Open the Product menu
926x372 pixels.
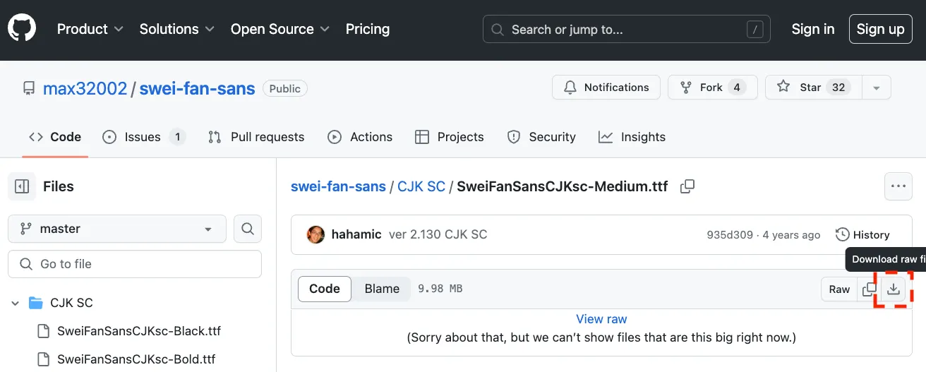90,29
